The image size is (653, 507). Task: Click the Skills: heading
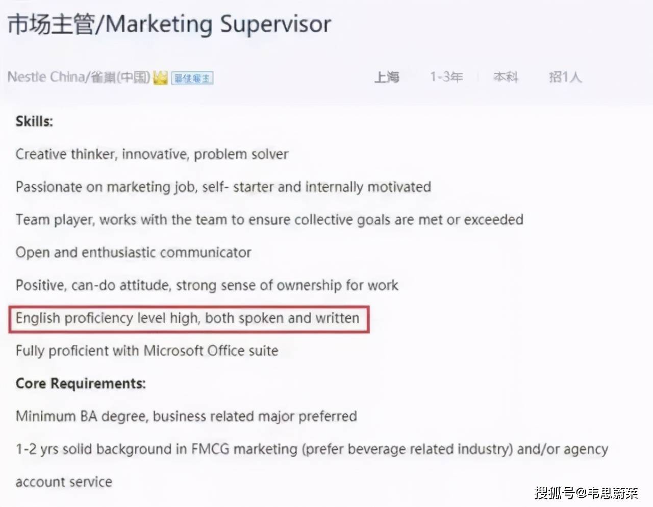tap(34, 121)
